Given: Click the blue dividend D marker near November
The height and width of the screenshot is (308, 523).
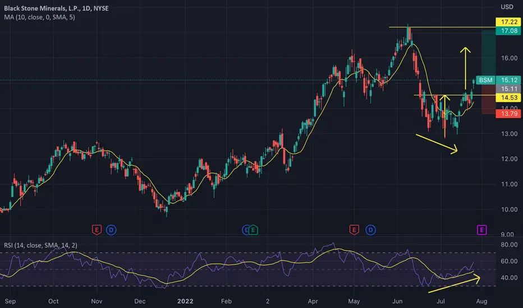Looking at the screenshot, I should click(112, 230).
